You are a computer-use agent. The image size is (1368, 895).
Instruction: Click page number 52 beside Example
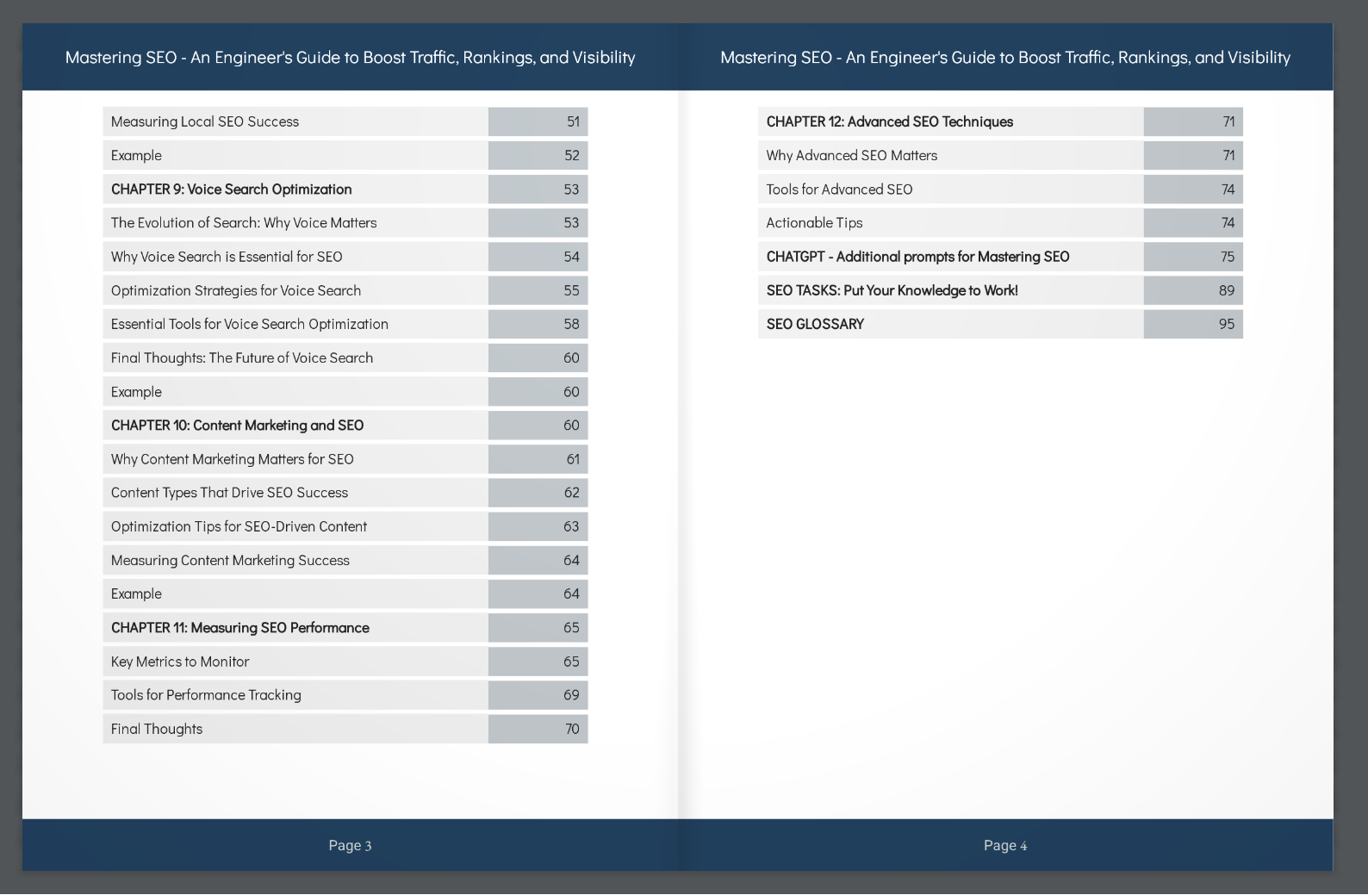pyautogui.click(x=572, y=156)
